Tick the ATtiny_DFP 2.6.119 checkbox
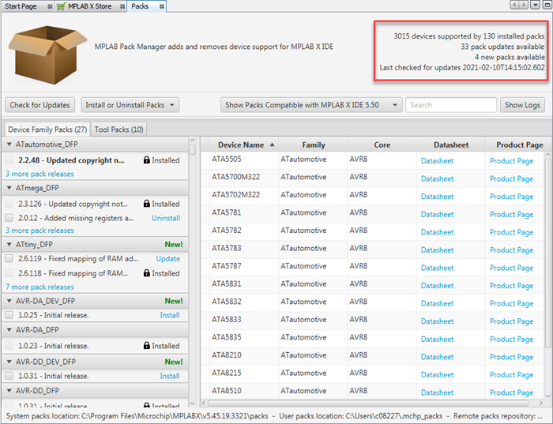553x424 pixels. pos(9,258)
